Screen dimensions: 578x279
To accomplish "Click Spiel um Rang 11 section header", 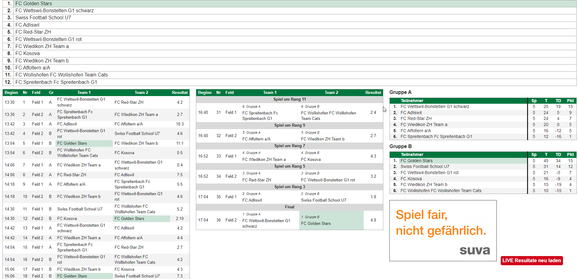I will tap(289, 99).
